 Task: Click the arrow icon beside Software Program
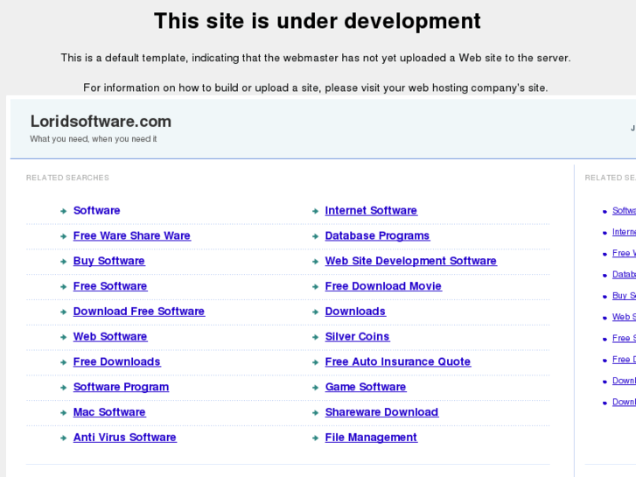(63, 387)
